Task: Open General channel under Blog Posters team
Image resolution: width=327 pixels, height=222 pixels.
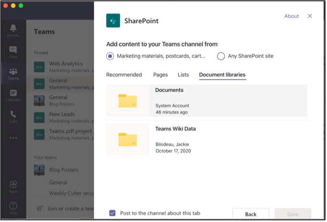Action: pyautogui.click(x=58, y=183)
